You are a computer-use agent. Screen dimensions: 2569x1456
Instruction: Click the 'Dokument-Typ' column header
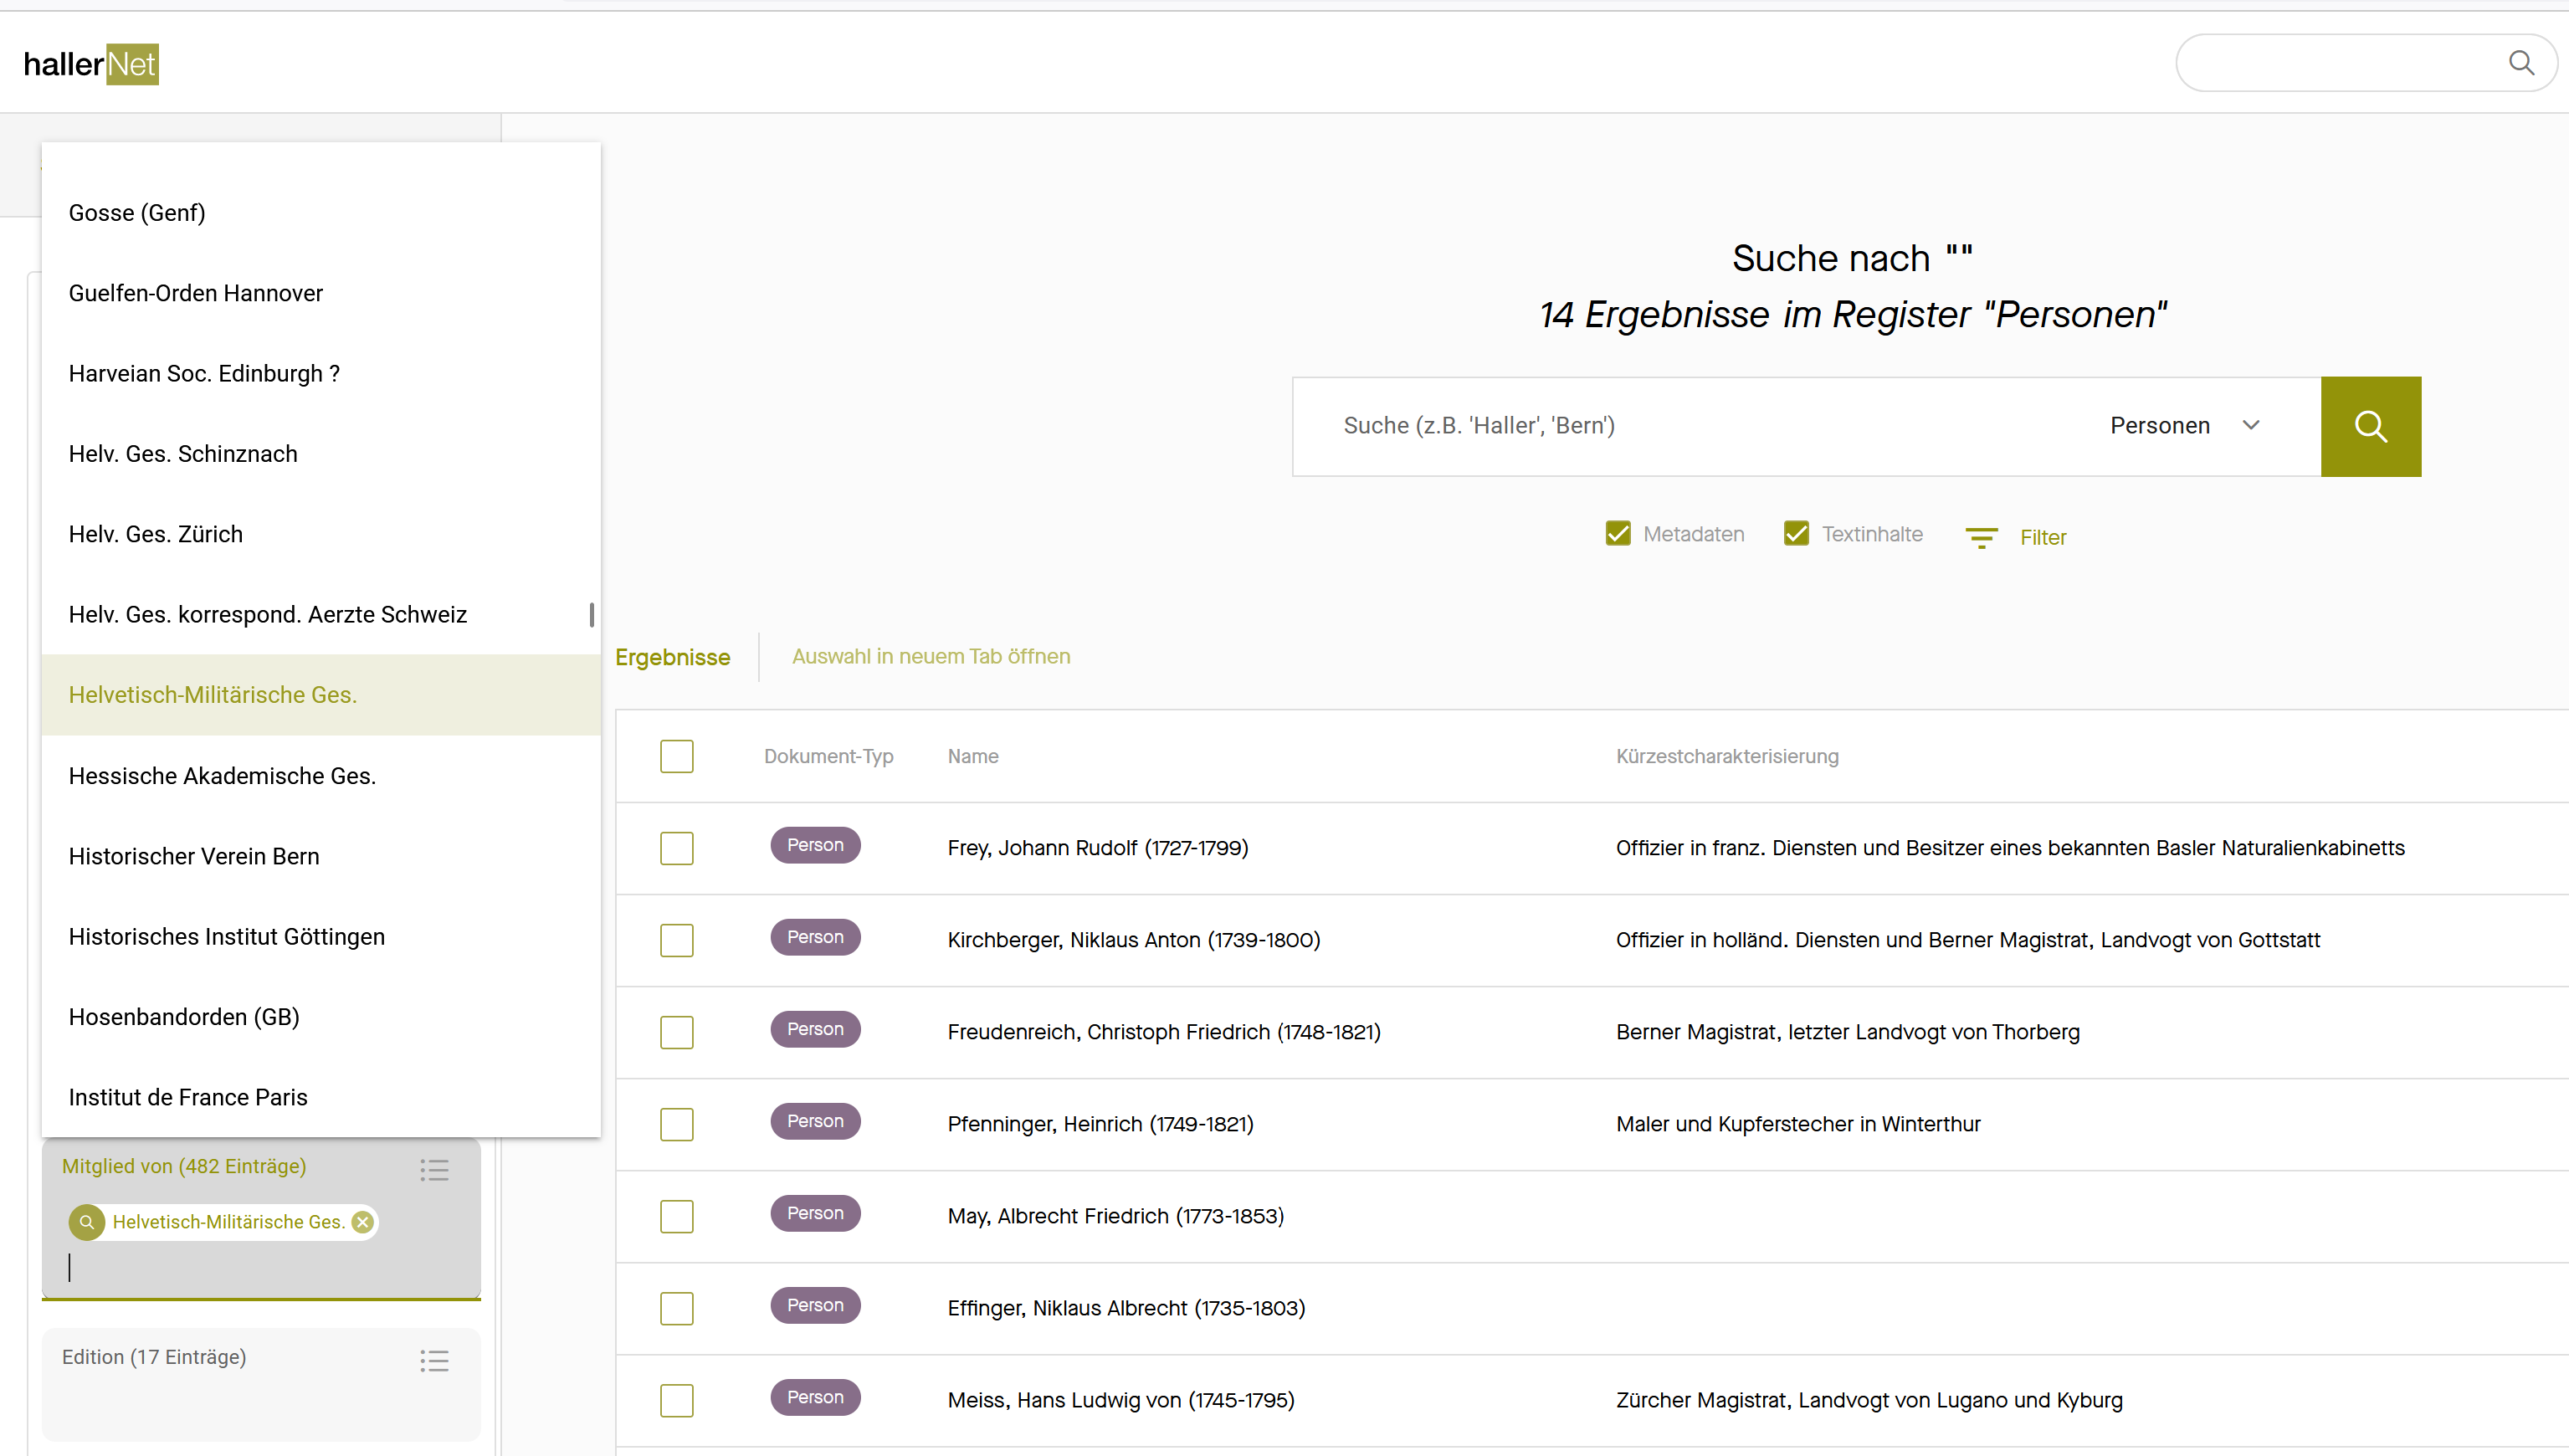tap(828, 756)
